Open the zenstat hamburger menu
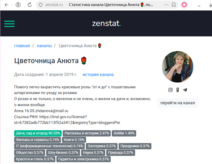 pos(9,24)
